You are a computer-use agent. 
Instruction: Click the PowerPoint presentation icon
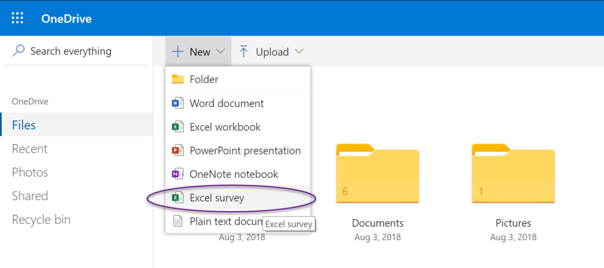pyautogui.click(x=177, y=151)
